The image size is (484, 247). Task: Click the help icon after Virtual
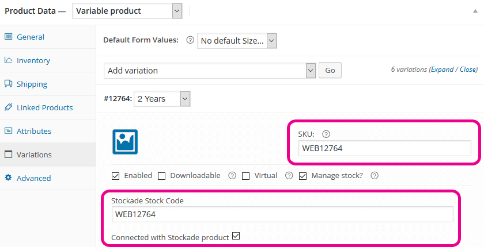click(x=289, y=176)
